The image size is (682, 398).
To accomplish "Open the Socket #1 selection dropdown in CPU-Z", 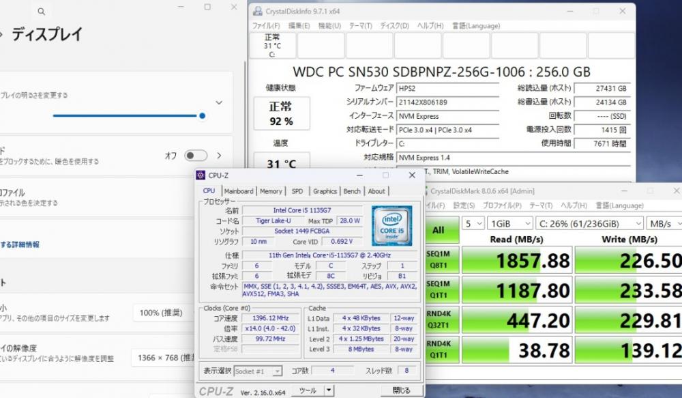I will click(x=258, y=371).
